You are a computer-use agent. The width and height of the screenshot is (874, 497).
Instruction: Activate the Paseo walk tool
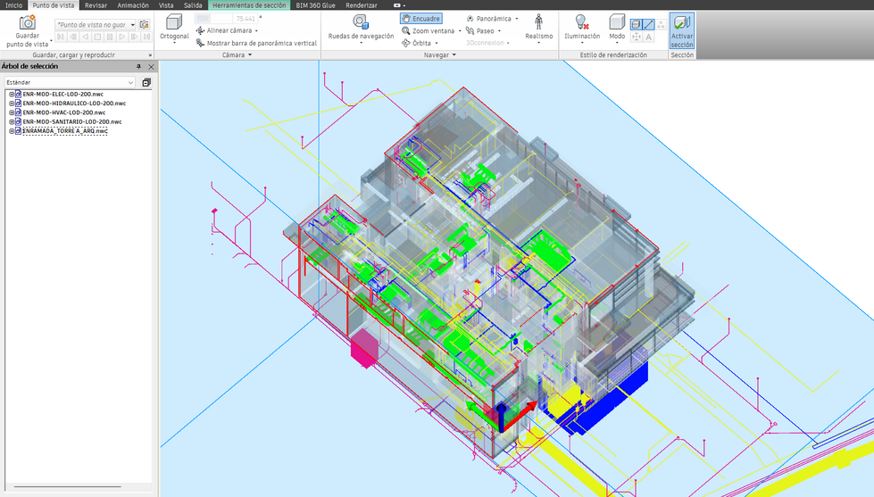(480, 30)
